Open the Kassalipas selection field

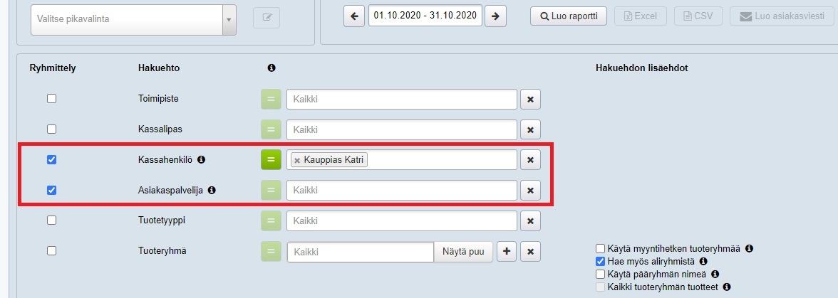pyautogui.click(x=401, y=129)
